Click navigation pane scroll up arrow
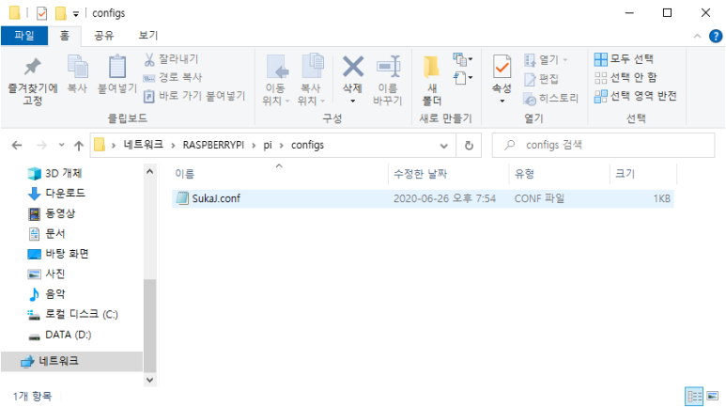The height and width of the screenshot is (407, 726). pyautogui.click(x=149, y=171)
